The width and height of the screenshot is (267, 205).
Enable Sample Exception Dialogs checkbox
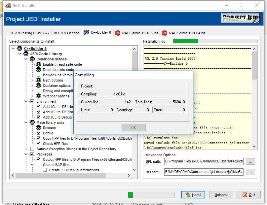point(32,149)
